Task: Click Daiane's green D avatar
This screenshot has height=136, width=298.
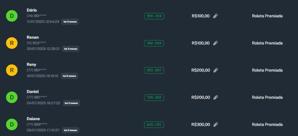Action: tap(12, 125)
